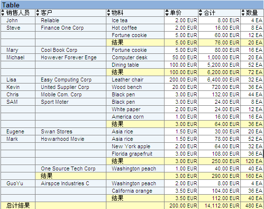
Task: Select salesperson John cell
Action: 18,20
